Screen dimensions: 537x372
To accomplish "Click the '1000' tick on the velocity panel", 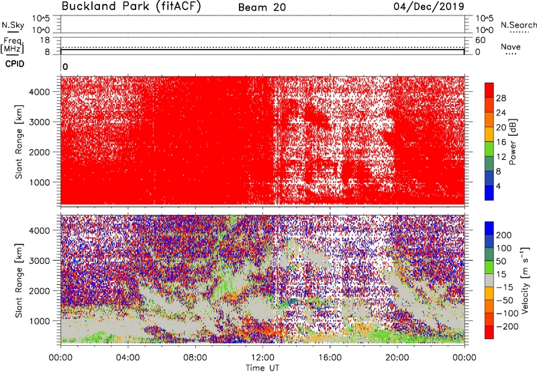I will point(39,321).
